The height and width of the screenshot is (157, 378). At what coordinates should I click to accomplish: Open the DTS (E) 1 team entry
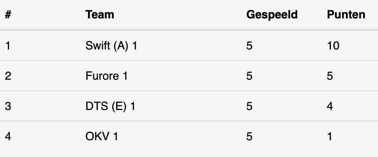[x=110, y=106]
